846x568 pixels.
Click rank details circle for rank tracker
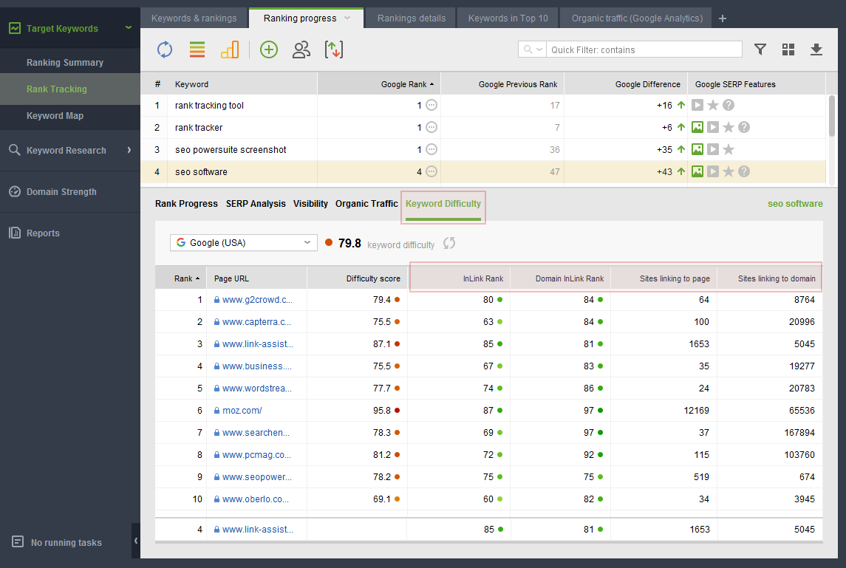(x=431, y=127)
